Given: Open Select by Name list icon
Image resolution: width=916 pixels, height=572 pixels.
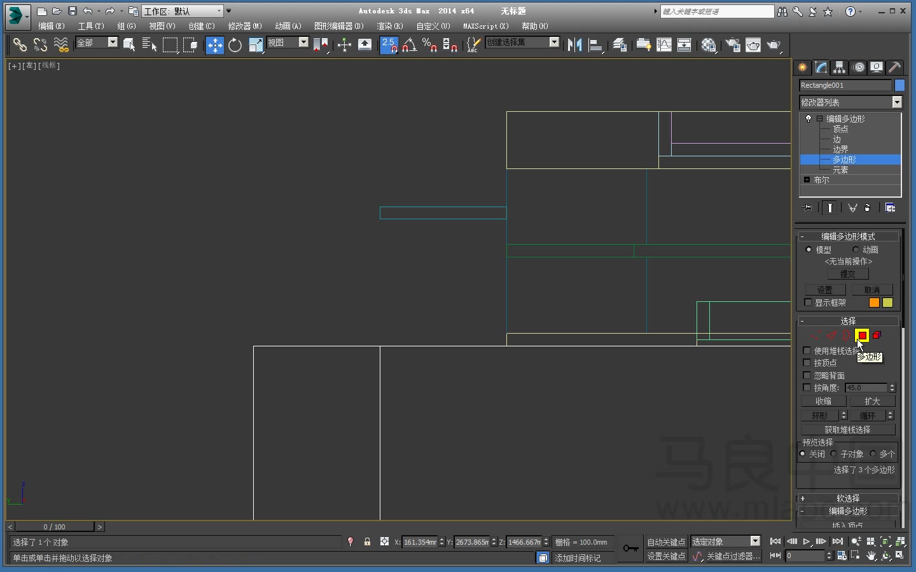Looking at the screenshot, I should tap(149, 45).
